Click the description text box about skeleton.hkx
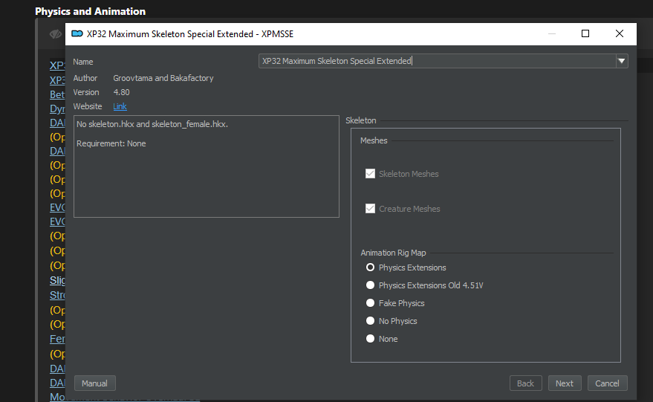Viewport: 653px width, 402px height. 207,166
